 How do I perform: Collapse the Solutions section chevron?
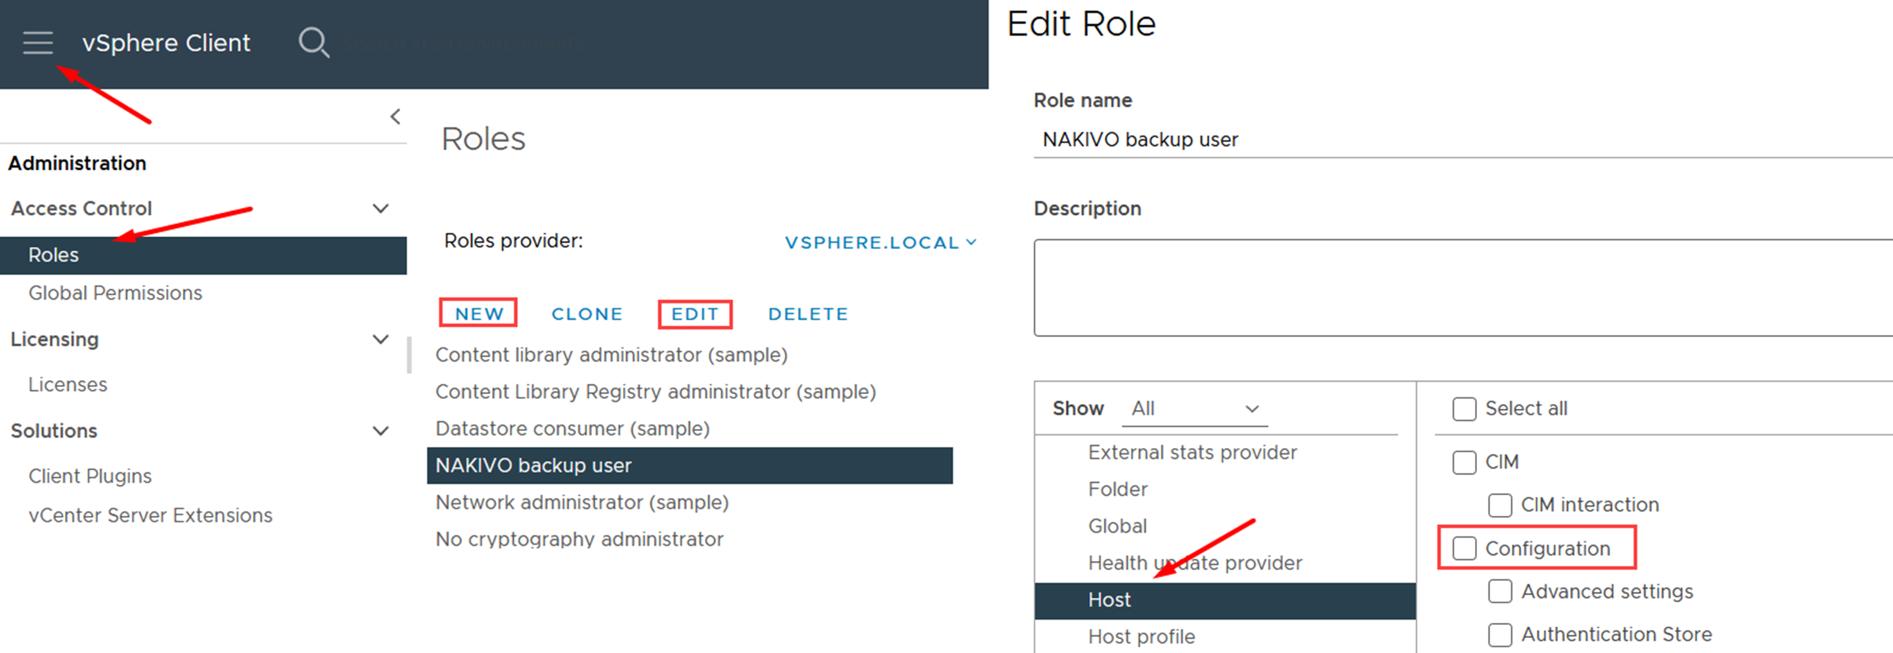click(380, 431)
